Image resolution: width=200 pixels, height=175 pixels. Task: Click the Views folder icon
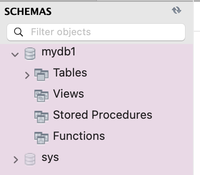click(x=41, y=96)
